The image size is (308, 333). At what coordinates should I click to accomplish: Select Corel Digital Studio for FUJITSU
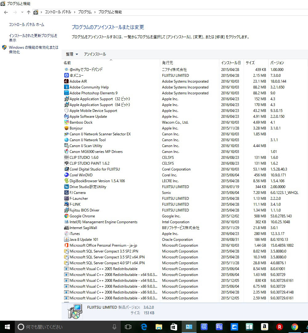tap(184, 169)
